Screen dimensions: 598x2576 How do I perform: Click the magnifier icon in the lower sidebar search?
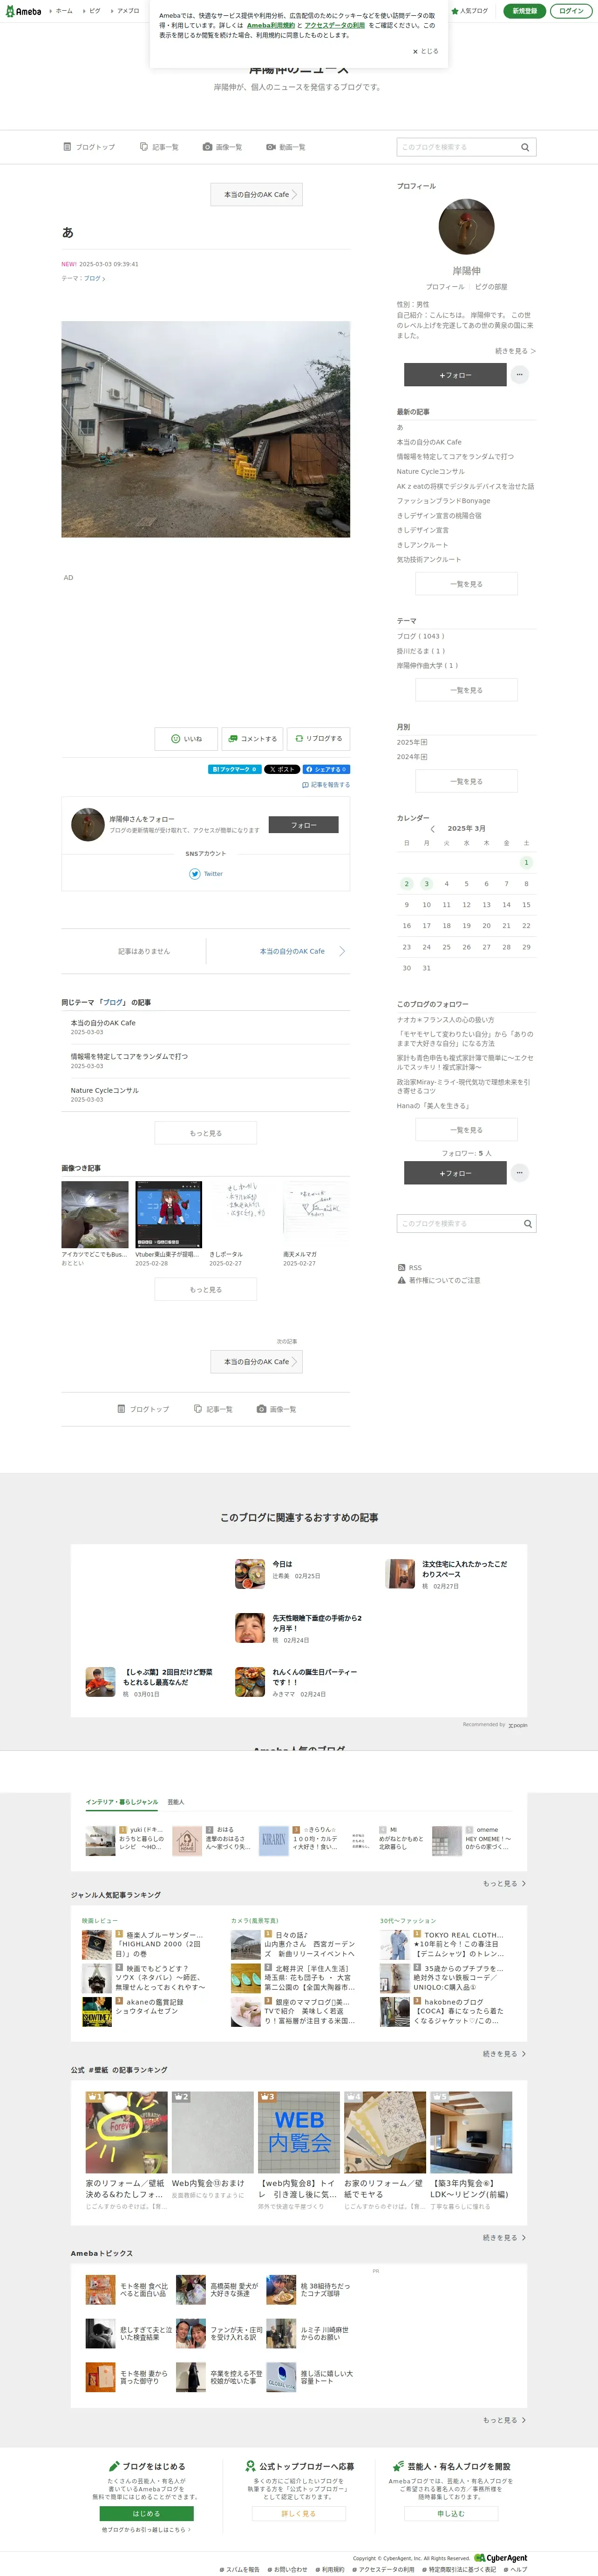[528, 1223]
